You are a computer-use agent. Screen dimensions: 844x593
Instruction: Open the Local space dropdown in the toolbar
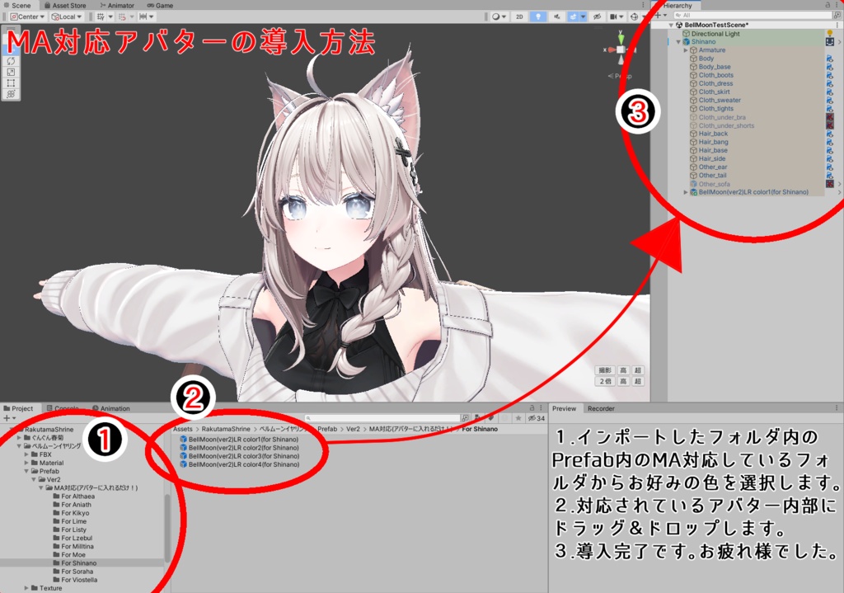coord(67,16)
